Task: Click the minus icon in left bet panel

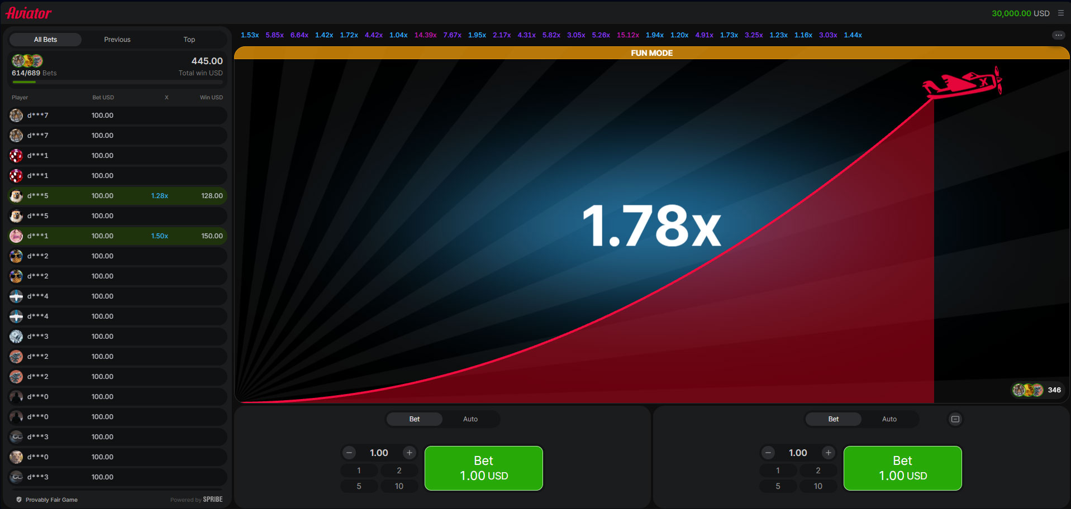Action: [349, 453]
